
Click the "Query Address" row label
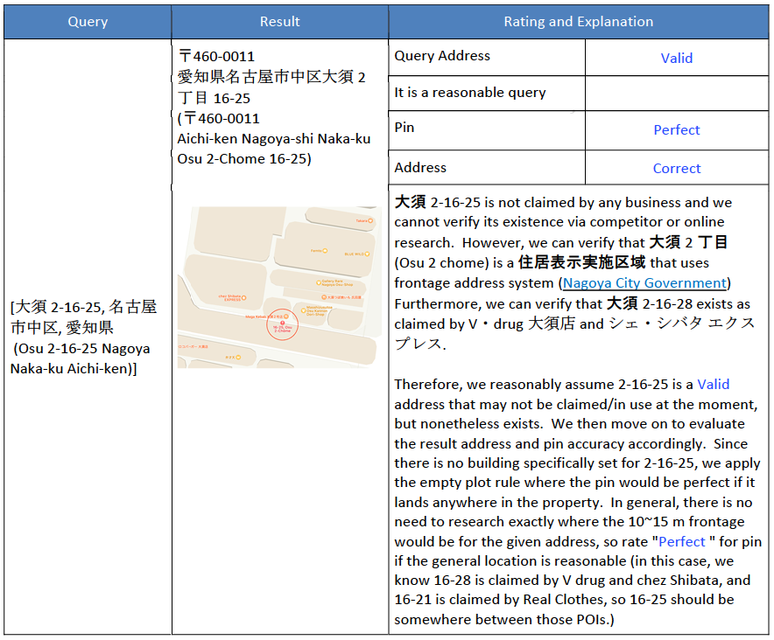442,56
